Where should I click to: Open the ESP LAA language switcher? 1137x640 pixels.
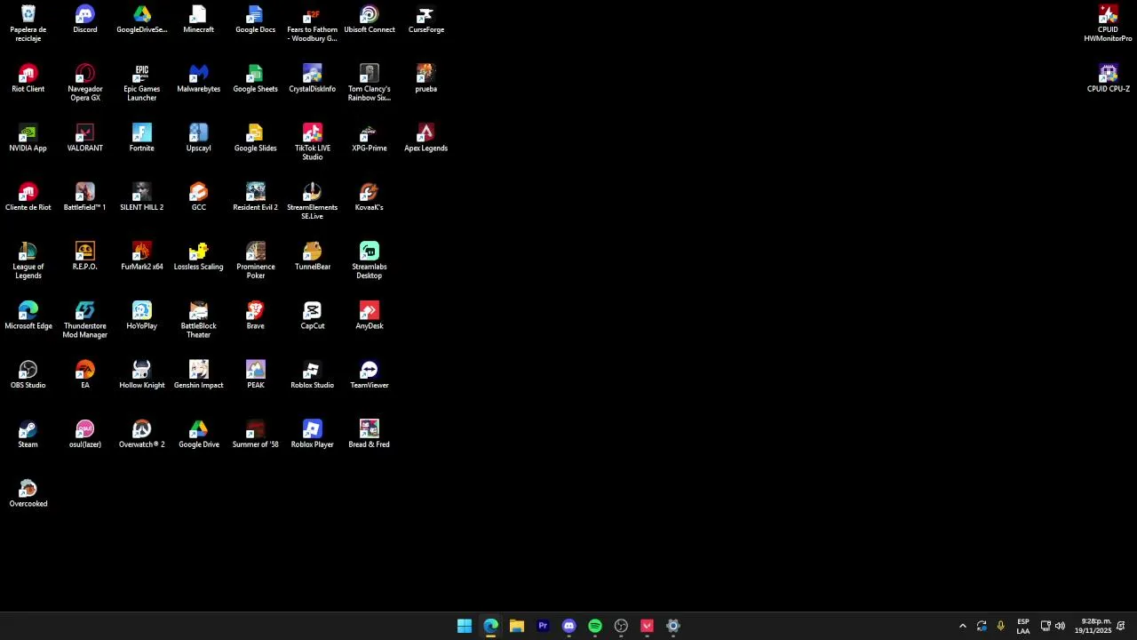click(x=1023, y=626)
